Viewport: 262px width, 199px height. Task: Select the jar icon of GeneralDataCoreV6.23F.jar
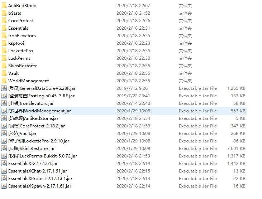[x=4, y=88]
